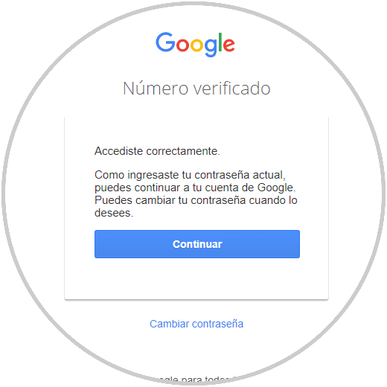Click the line Como ingresaste tu contraseña actual
Screen dimensions: 387x387
(x=190, y=175)
